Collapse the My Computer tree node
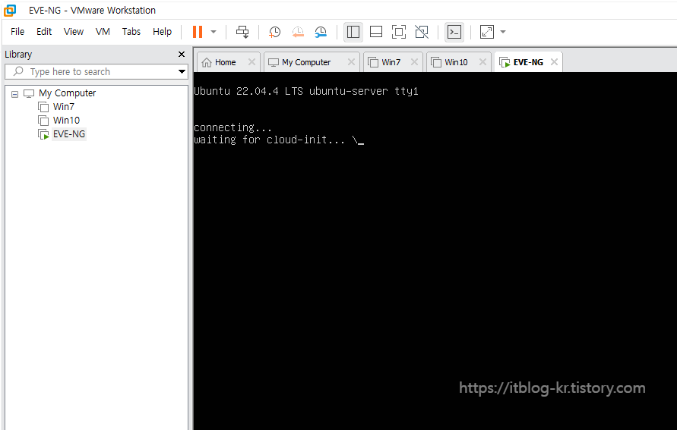The height and width of the screenshot is (430, 677). tap(14, 93)
